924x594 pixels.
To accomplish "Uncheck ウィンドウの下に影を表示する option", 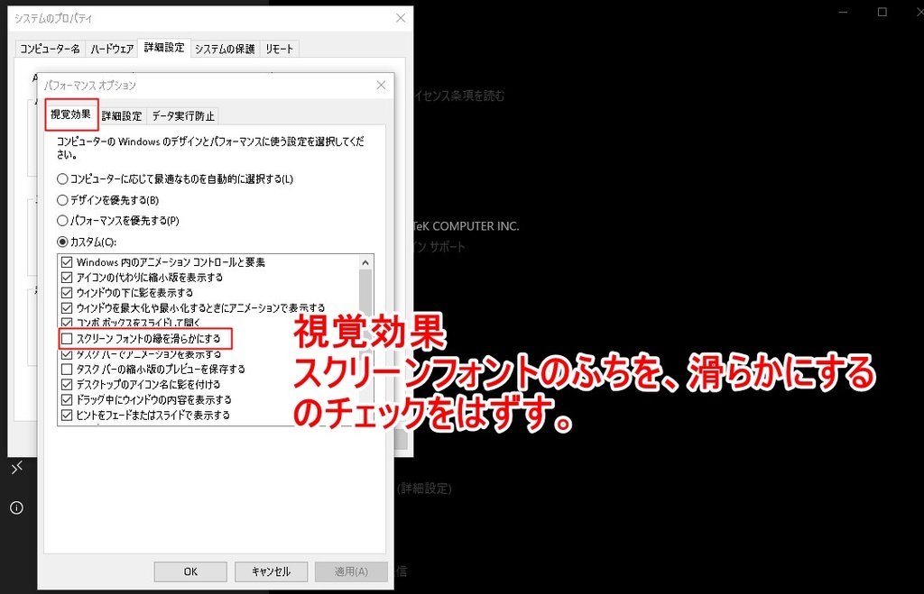I will [x=66, y=292].
